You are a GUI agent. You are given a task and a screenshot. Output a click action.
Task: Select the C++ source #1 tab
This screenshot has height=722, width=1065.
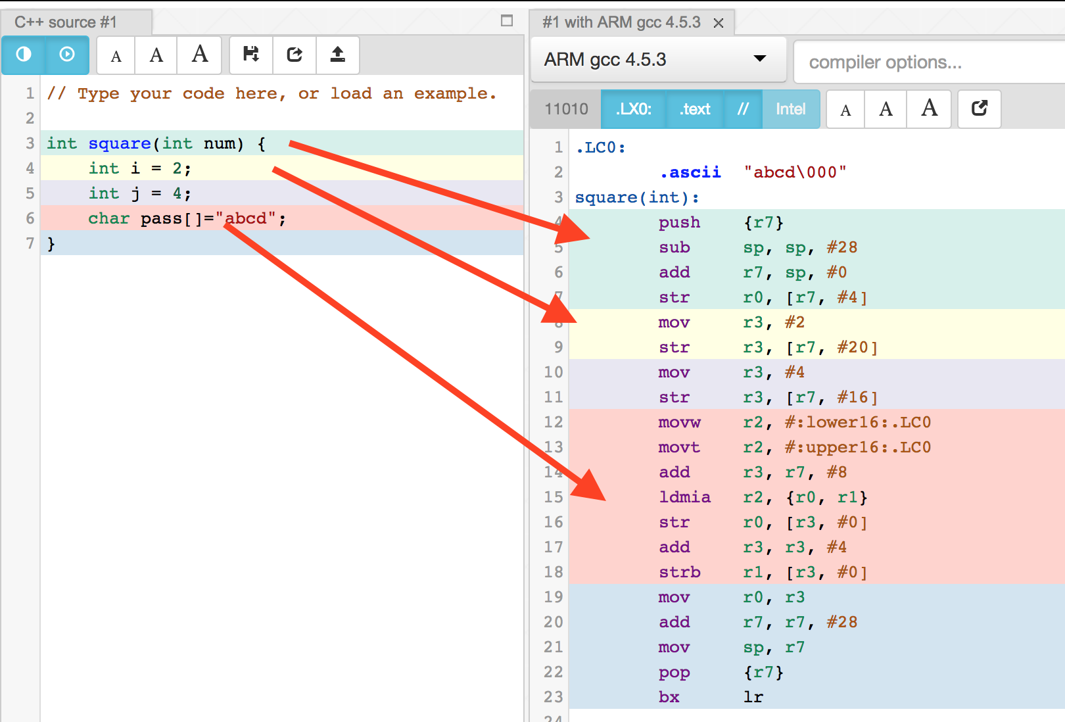click(66, 22)
